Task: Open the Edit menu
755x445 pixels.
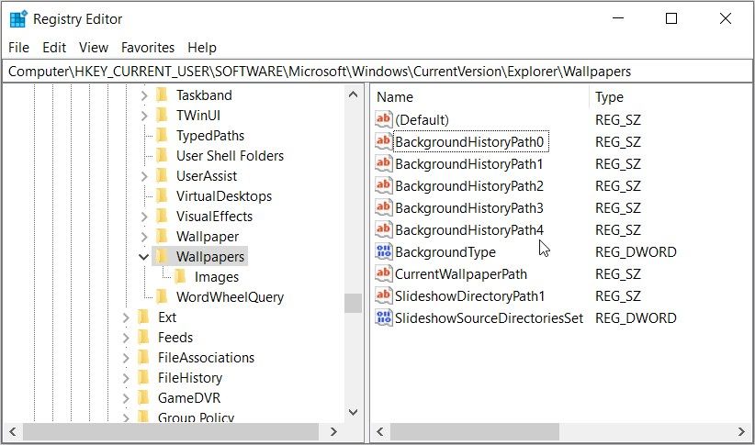Action: pos(54,48)
